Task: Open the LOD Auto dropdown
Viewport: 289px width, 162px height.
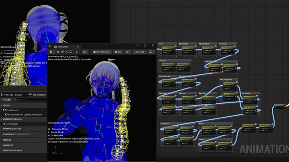Action: [140, 52]
